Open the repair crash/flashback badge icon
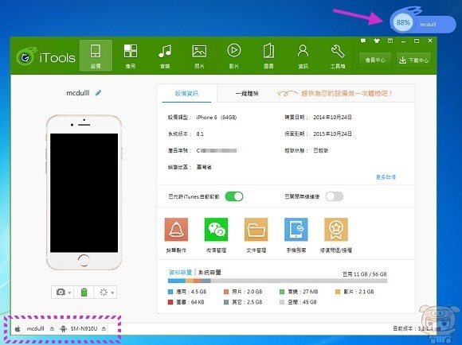The height and width of the screenshot is (345, 462). pyautogui.click(x=336, y=230)
